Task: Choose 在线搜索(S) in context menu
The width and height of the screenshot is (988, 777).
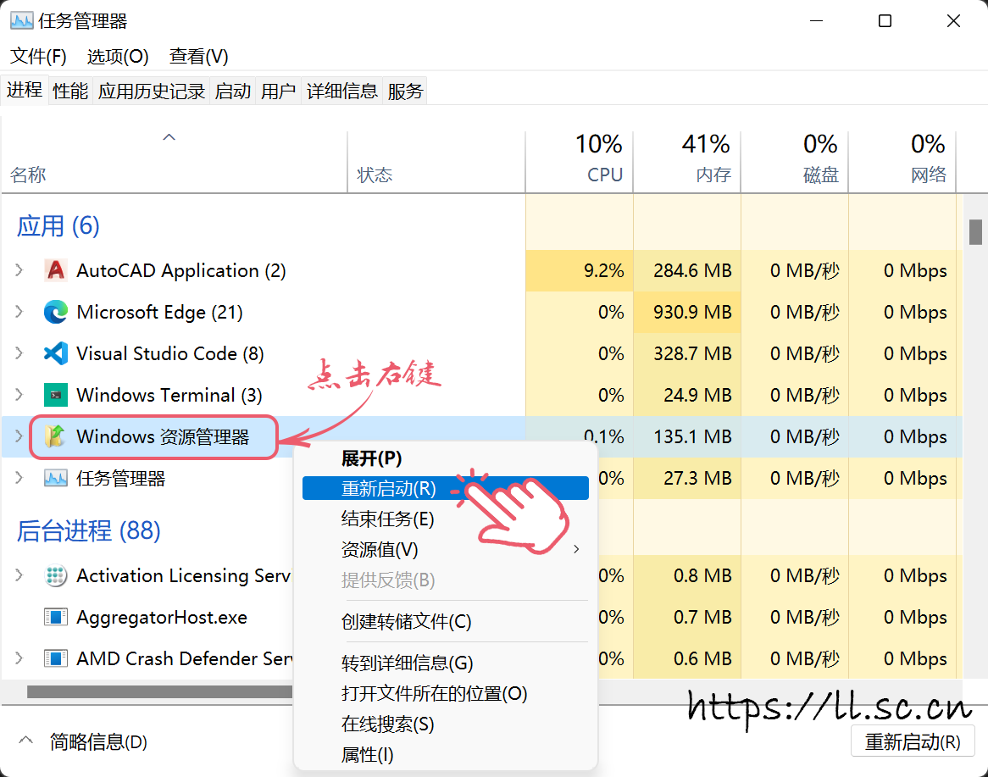Action: click(446, 724)
